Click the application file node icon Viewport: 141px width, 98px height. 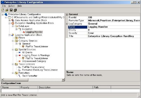click(10, 17)
